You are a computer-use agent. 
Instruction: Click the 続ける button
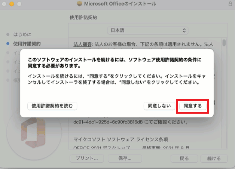click(214, 159)
